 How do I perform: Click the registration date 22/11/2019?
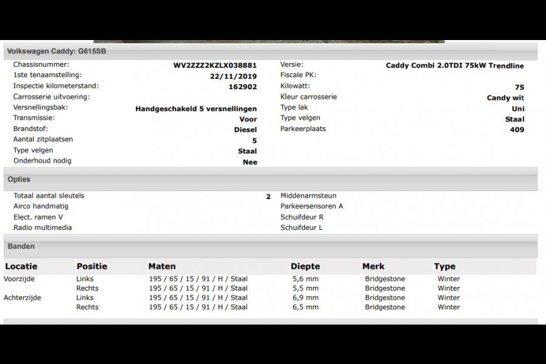point(233,76)
